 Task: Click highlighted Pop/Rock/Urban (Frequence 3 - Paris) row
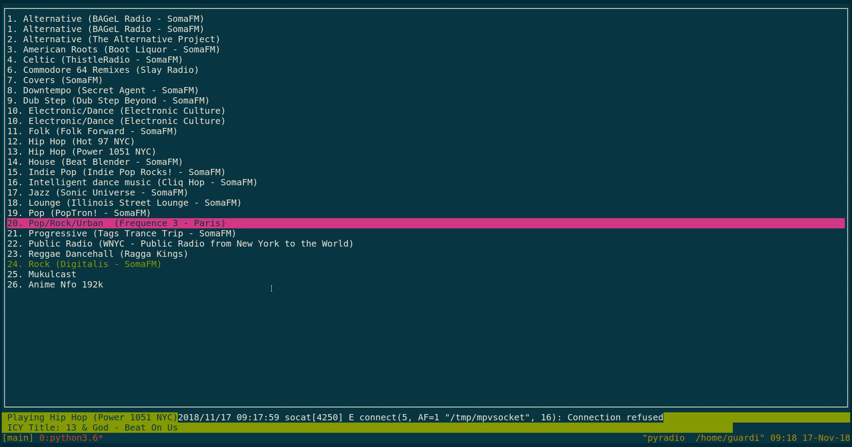click(426, 223)
